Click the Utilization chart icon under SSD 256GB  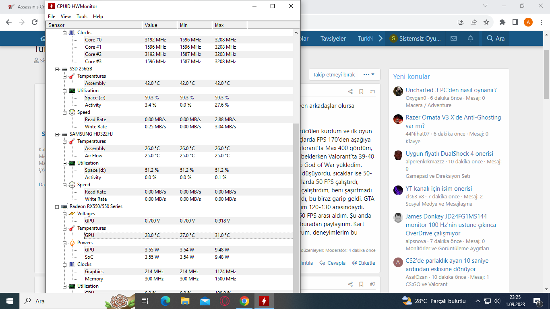(72, 91)
